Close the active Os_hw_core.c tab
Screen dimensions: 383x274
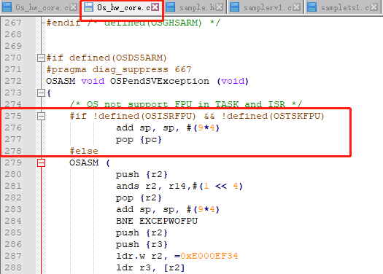[155, 7]
